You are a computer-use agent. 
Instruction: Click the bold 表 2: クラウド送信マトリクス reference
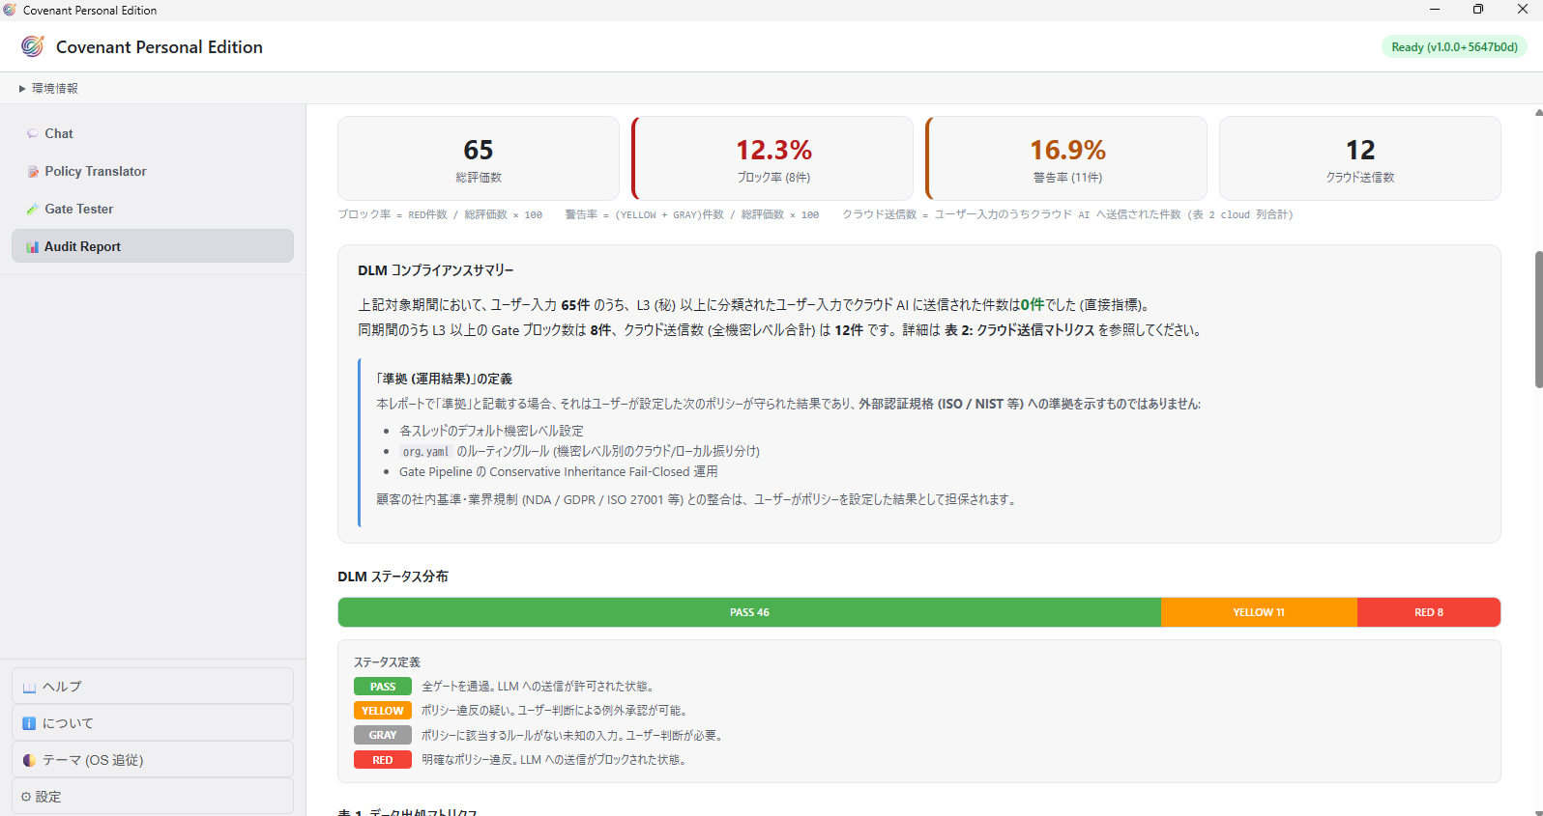(1020, 330)
